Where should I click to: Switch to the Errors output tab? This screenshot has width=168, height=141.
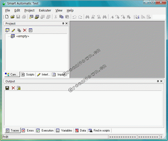coord(28,131)
